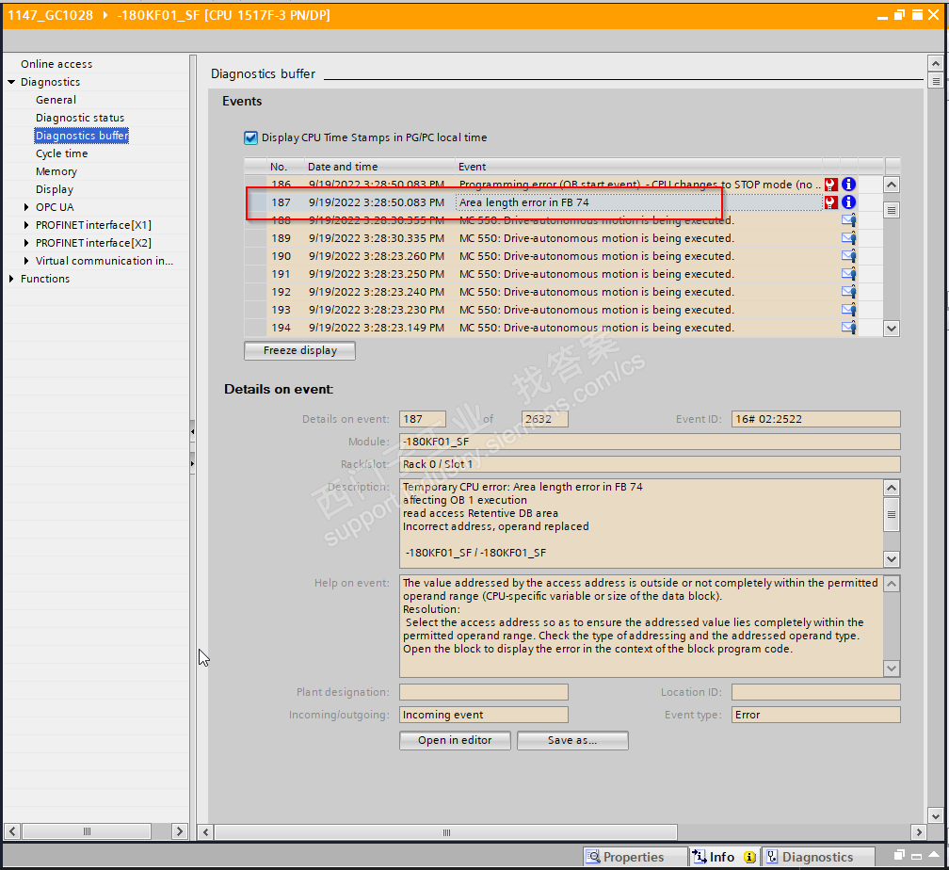Viewport: 949px width, 870px height.
Task: Click blue info icon in row 187
Action: [848, 202]
